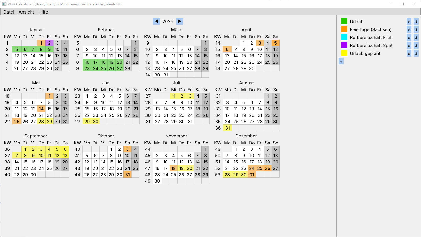Open the Ansicht menu
Viewport: 421px width, 237px height.
coord(26,12)
